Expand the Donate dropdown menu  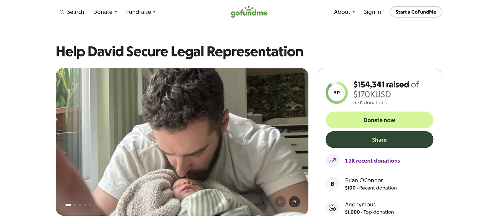(x=105, y=12)
